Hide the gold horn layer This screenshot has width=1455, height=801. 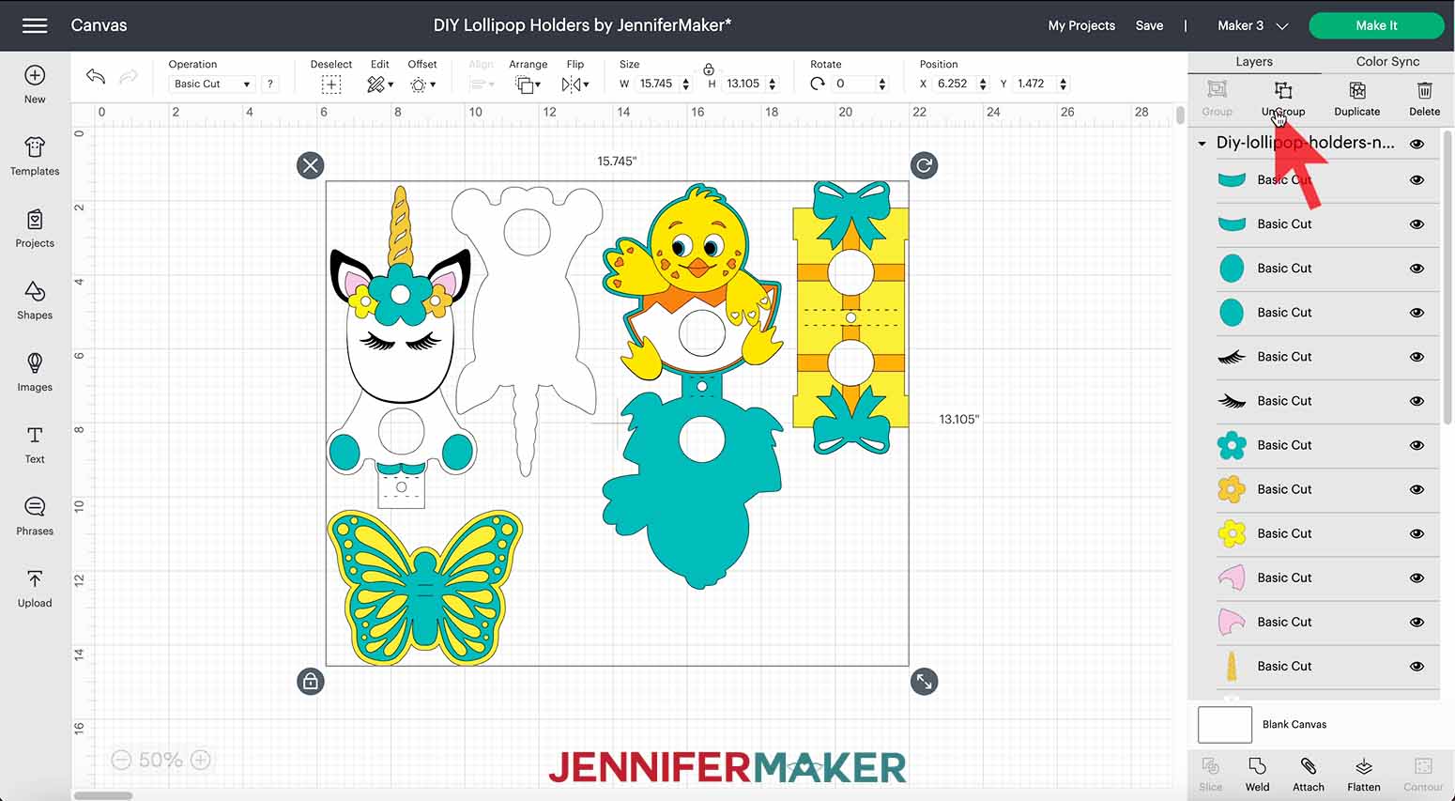(1417, 666)
